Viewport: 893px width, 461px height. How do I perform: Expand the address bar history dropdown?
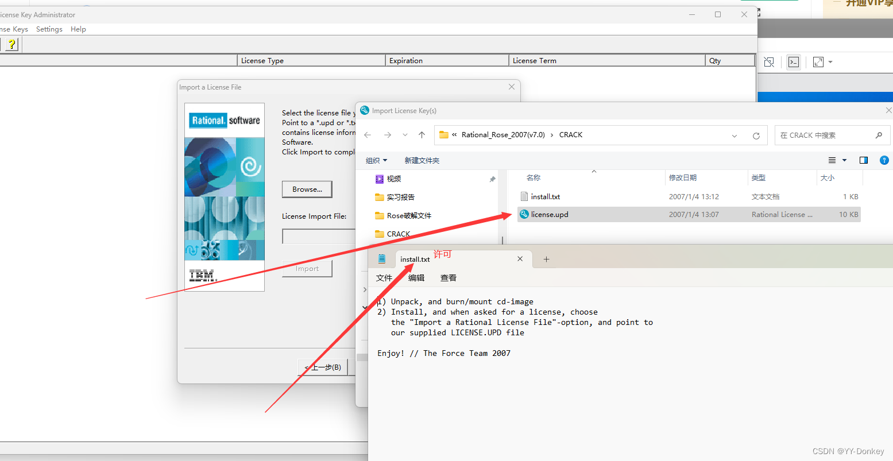pos(734,136)
